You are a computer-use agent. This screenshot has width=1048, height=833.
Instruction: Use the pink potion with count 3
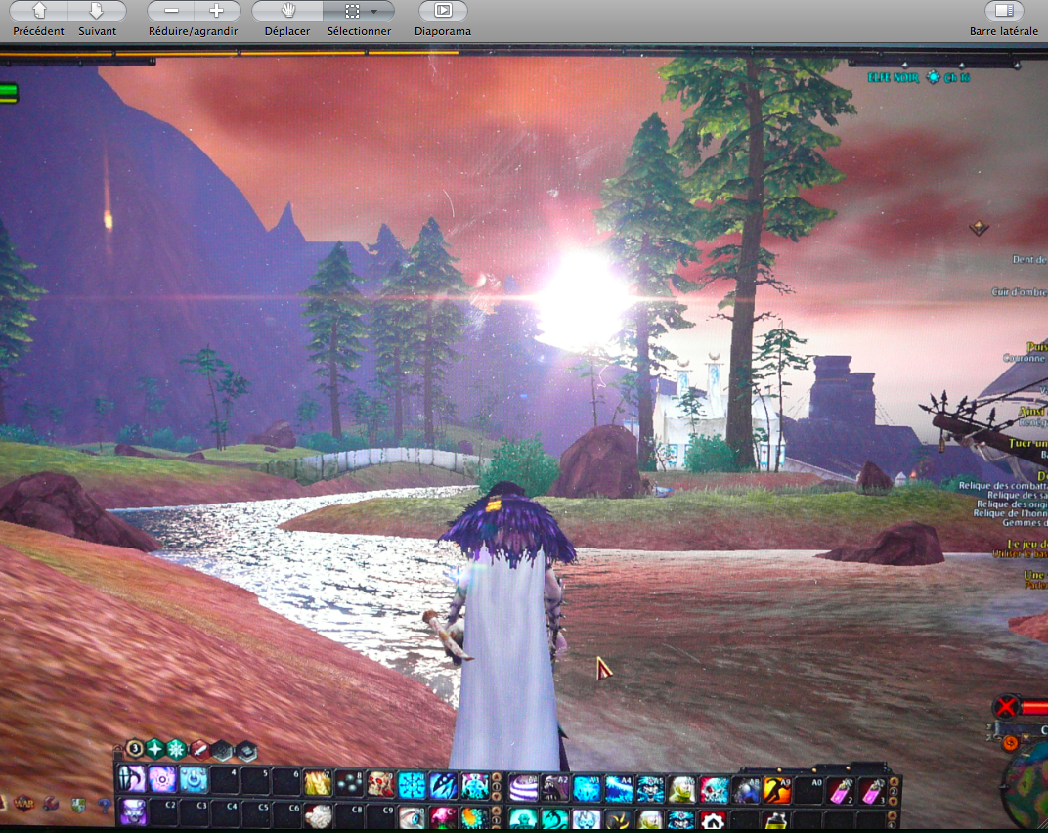[x=872, y=792]
